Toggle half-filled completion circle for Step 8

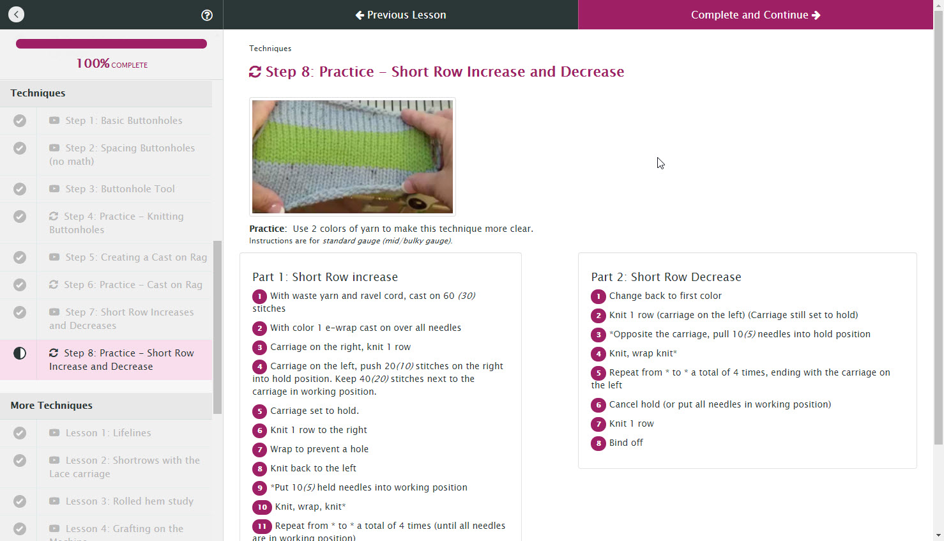(x=20, y=353)
